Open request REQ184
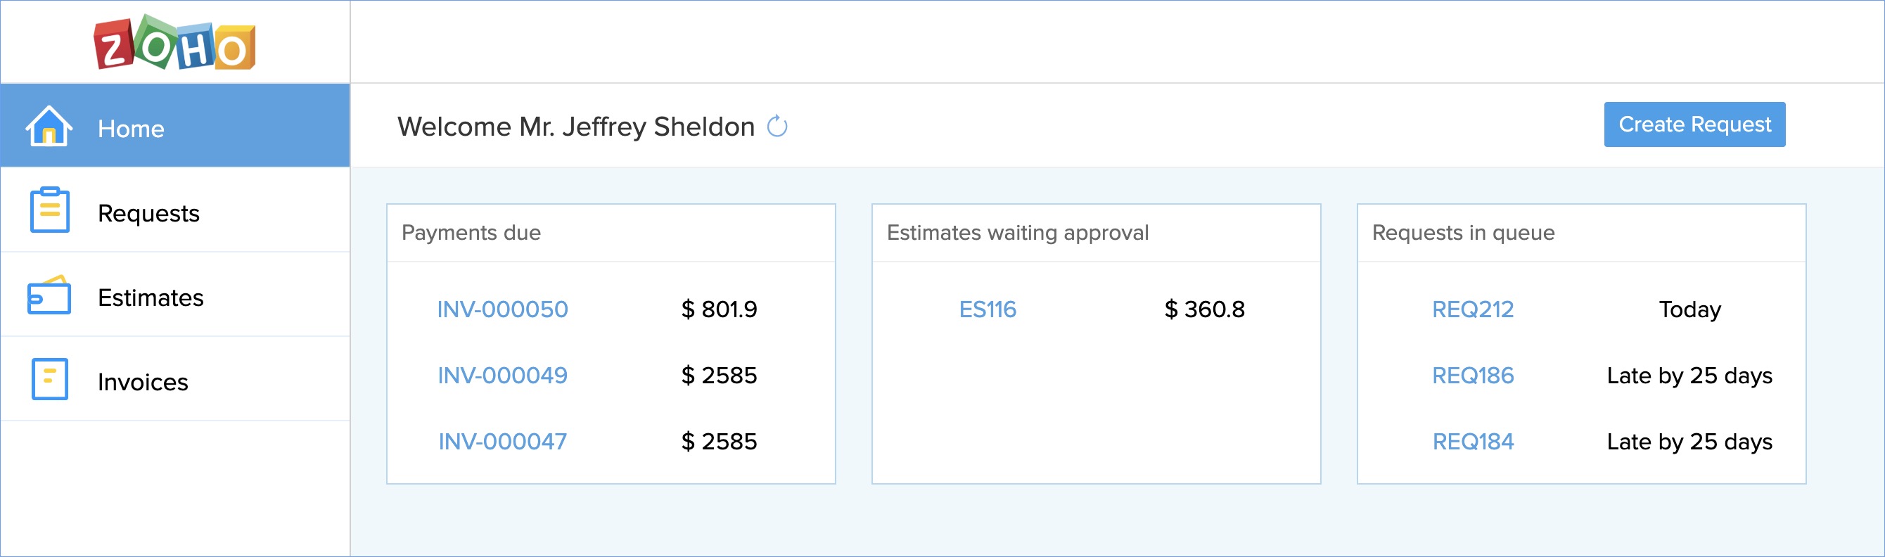 pyautogui.click(x=1472, y=442)
